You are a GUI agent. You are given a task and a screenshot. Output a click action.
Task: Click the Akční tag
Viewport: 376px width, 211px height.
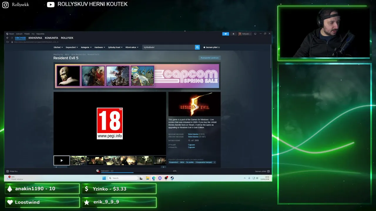[182, 162]
